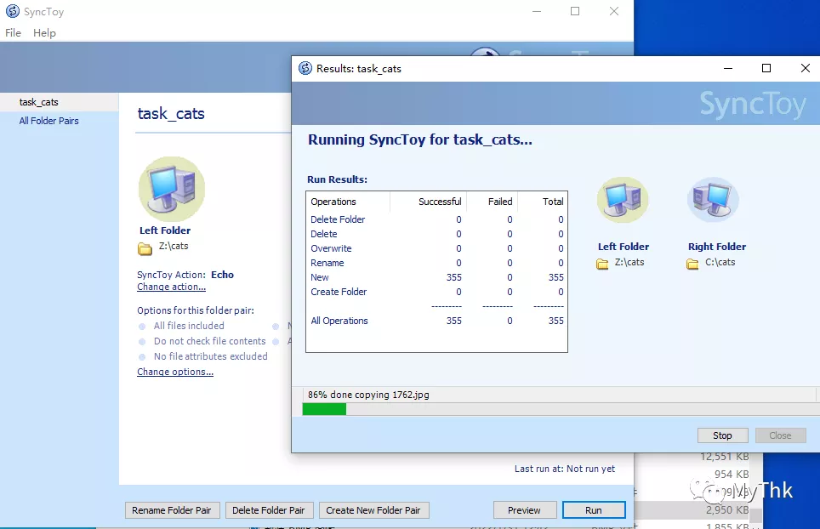The width and height of the screenshot is (820, 529).
Task: Stop the running sync operation
Action: (722, 435)
